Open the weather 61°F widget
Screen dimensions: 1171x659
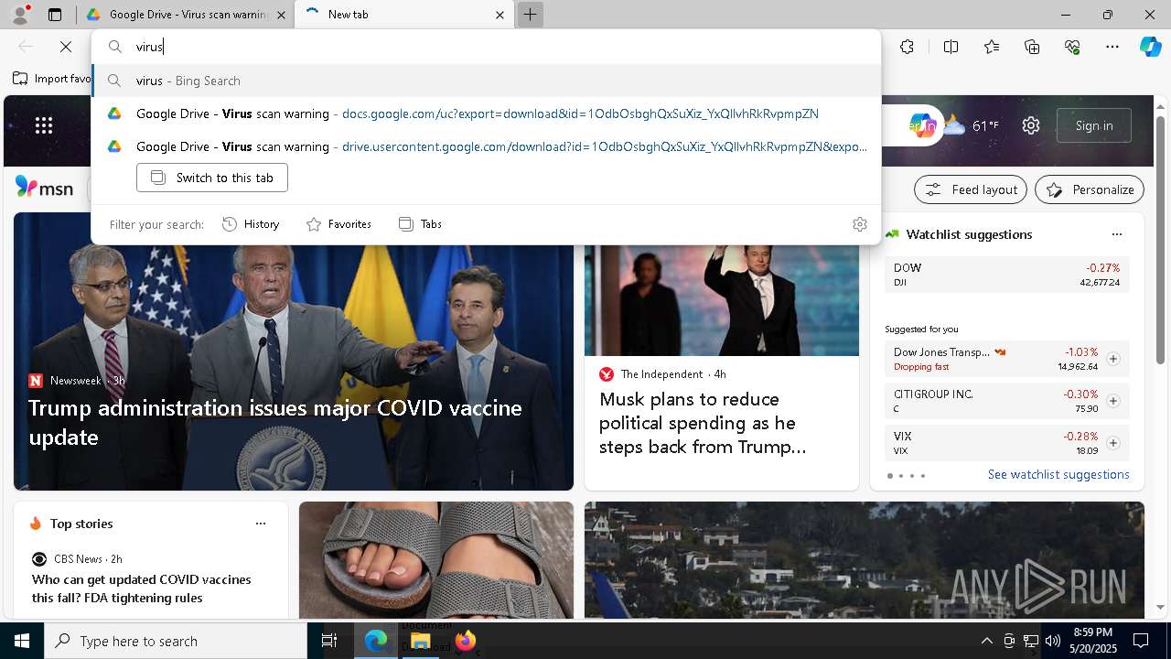point(972,125)
